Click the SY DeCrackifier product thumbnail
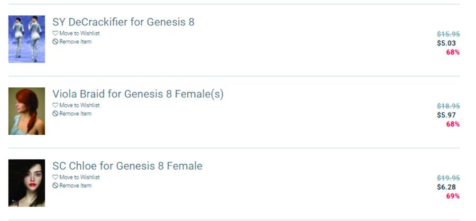Image resolution: width=476 pixels, height=221 pixels. coord(26,39)
